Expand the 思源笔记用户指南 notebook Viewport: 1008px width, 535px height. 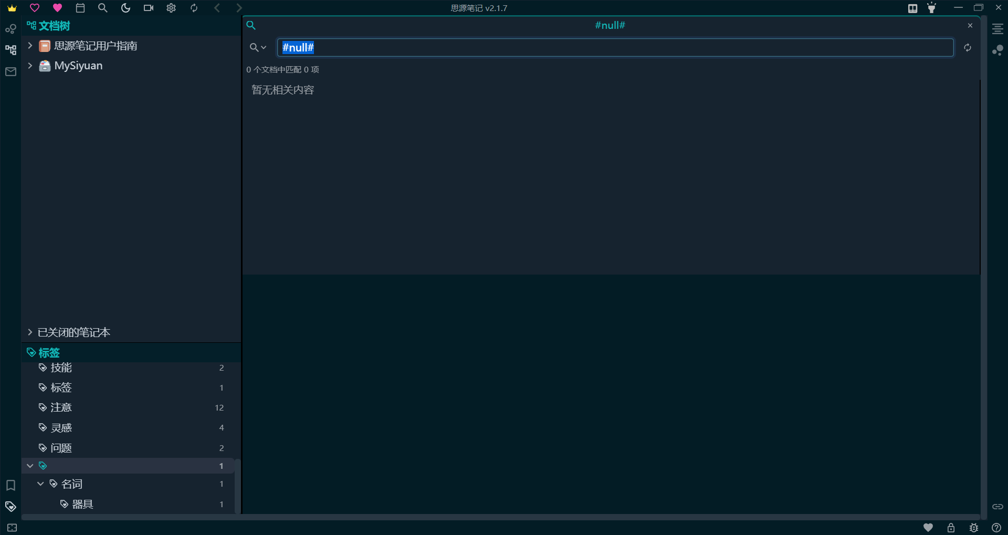[30, 46]
